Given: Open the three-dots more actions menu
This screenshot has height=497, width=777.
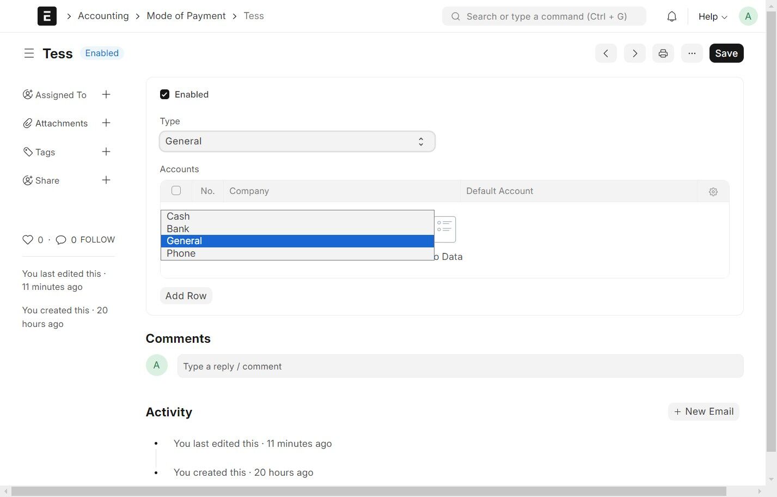Looking at the screenshot, I should [x=692, y=53].
